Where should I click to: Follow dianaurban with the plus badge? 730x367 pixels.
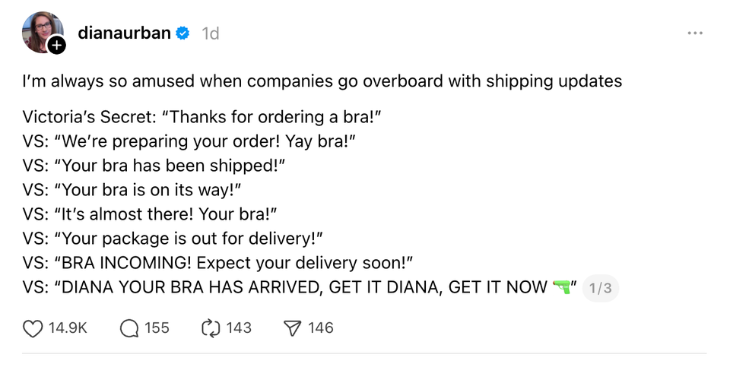[56, 46]
